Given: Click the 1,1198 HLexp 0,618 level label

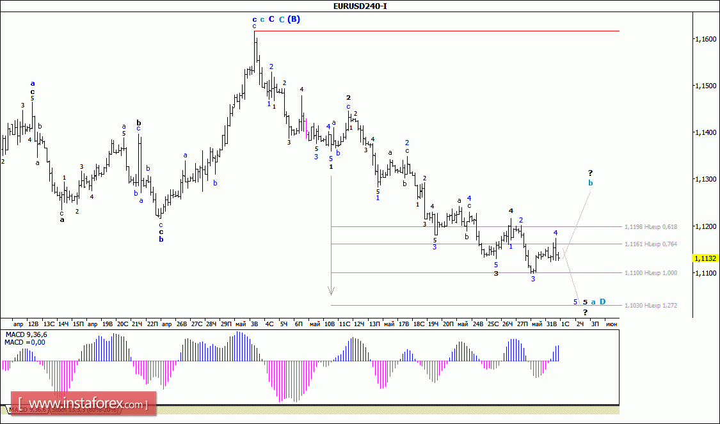Looking at the screenshot, I should pos(651,226).
